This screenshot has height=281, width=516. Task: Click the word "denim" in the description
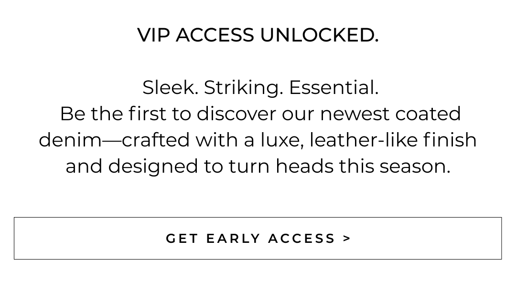(70, 140)
